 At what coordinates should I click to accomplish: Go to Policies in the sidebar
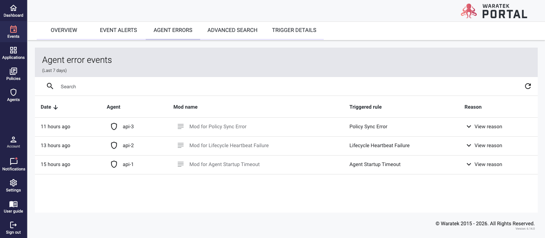13,74
